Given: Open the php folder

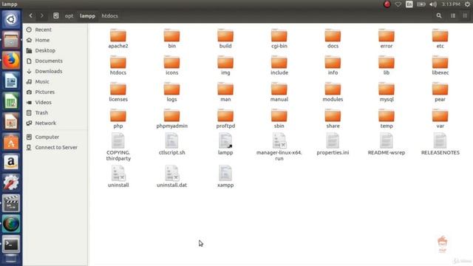Looking at the screenshot, I should (118, 118).
